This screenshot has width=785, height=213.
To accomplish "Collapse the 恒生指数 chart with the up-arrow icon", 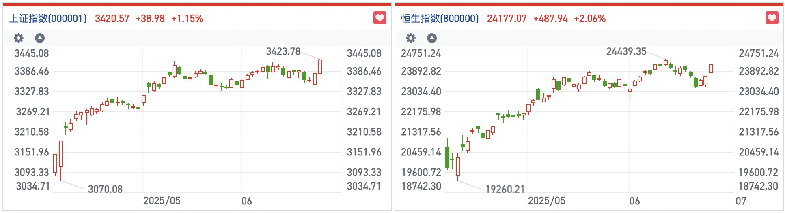I will pos(432,38).
